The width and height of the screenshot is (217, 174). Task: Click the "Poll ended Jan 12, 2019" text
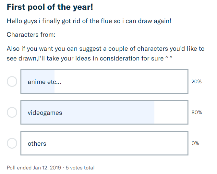34,168
